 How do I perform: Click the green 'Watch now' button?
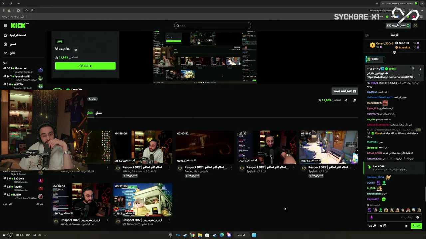pos(85,66)
